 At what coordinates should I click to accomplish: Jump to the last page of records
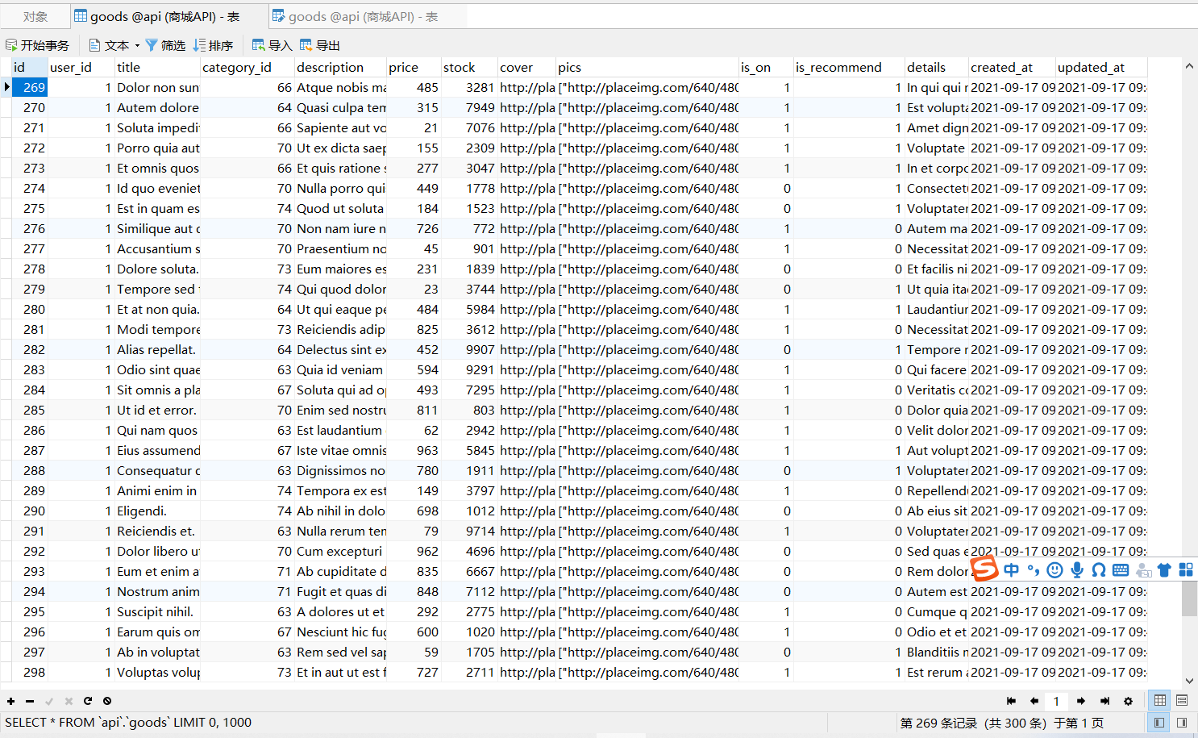click(1104, 701)
